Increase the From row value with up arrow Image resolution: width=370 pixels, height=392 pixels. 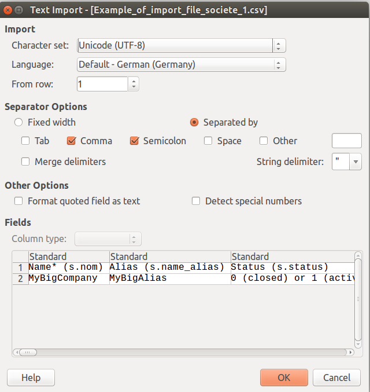pyautogui.click(x=134, y=81)
